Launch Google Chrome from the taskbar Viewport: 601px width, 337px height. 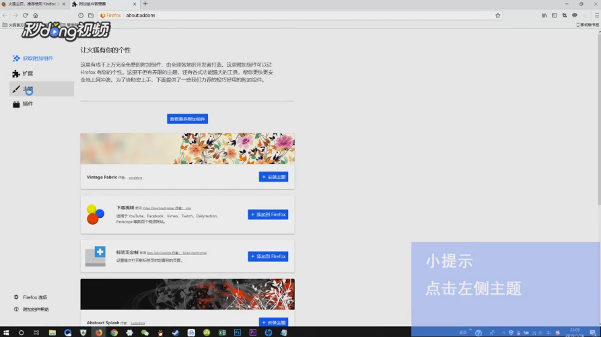click(114, 332)
